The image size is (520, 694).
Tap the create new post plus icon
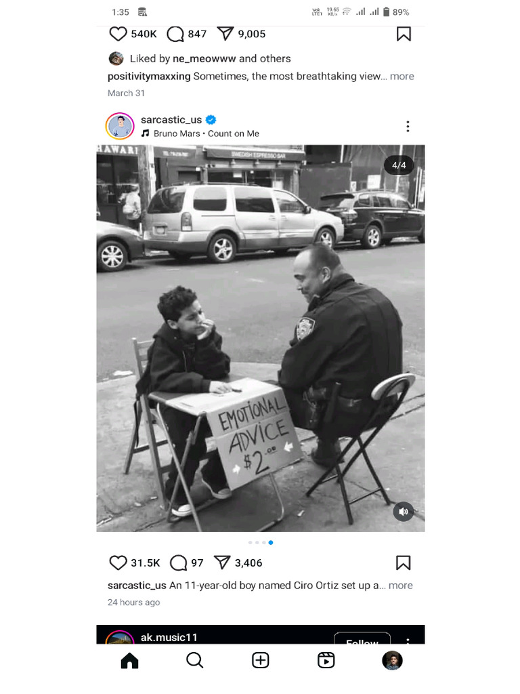pyautogui.click(x=261, y=660)
